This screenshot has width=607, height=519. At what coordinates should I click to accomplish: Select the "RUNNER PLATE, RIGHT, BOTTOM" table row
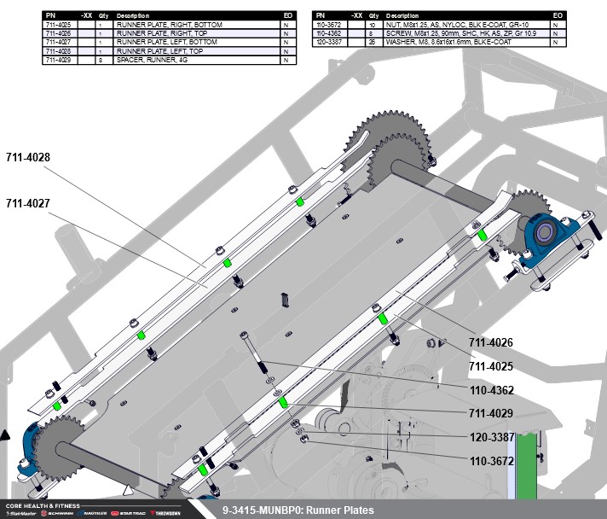169,26
